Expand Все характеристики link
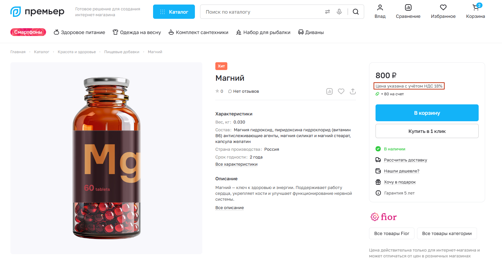Viewport: 502px width, 271px height. pos(236,164)
